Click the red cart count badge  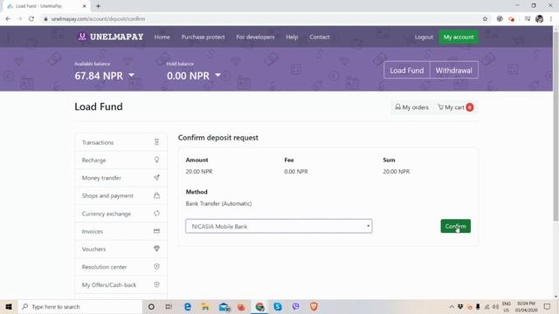coord(470,107)
